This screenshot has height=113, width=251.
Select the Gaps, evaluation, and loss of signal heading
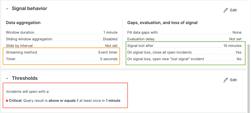pyautogui.click(x=162, y=23)
